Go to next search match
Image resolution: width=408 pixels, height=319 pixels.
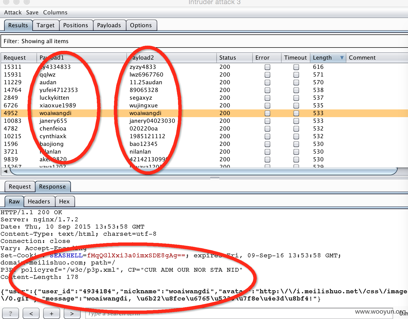click(x=72, y=313)
